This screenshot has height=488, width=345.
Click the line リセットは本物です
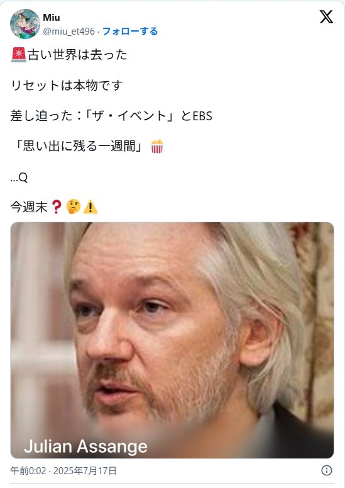67,85
